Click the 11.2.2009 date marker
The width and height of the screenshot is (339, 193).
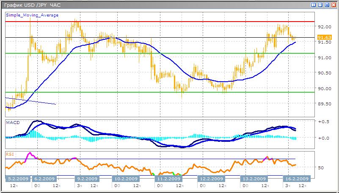168,179
